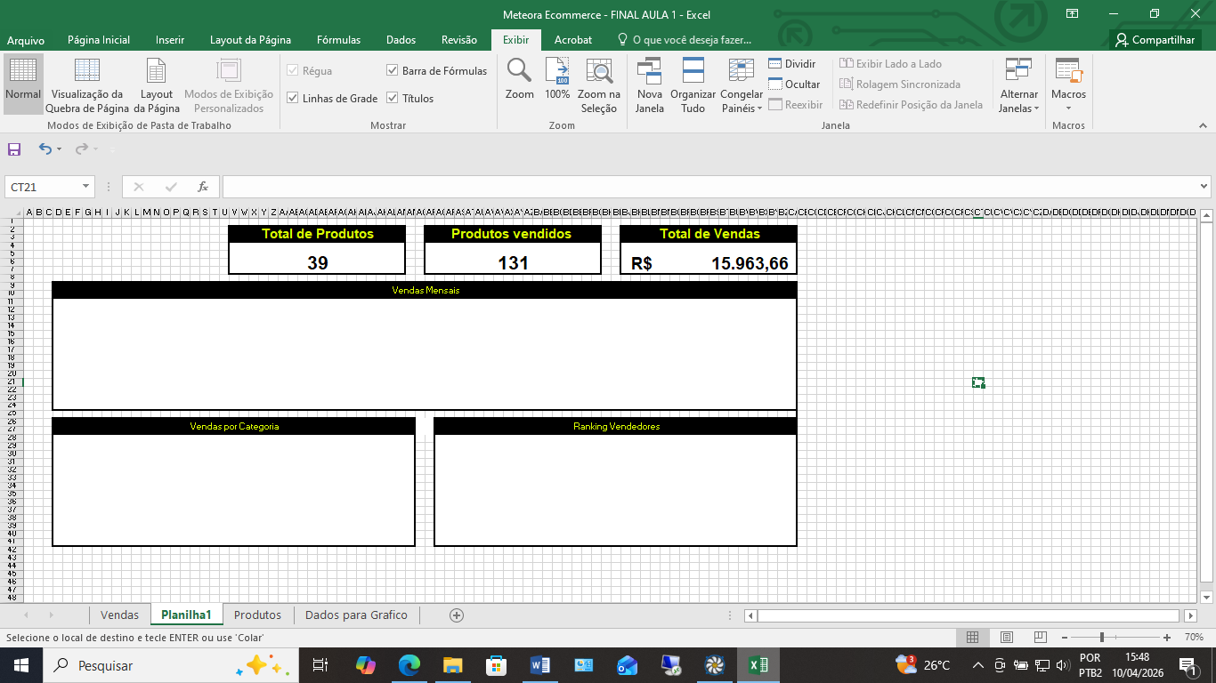Toggle Dividir to split the window
The image size is (1216, 683).
[792, 64]
